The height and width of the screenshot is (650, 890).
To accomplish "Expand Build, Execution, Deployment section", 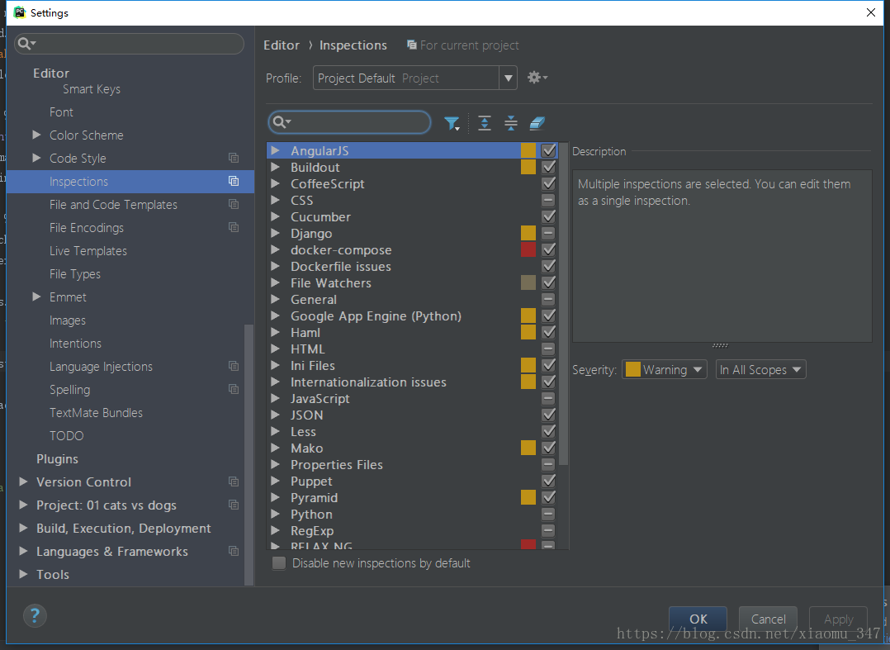I will 23,528.
